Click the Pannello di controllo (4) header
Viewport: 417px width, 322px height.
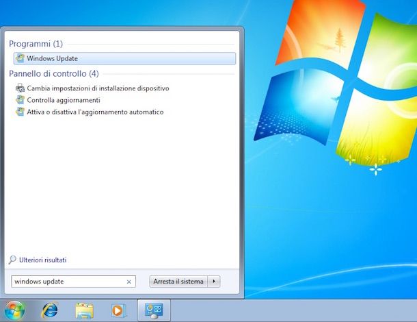54,73
